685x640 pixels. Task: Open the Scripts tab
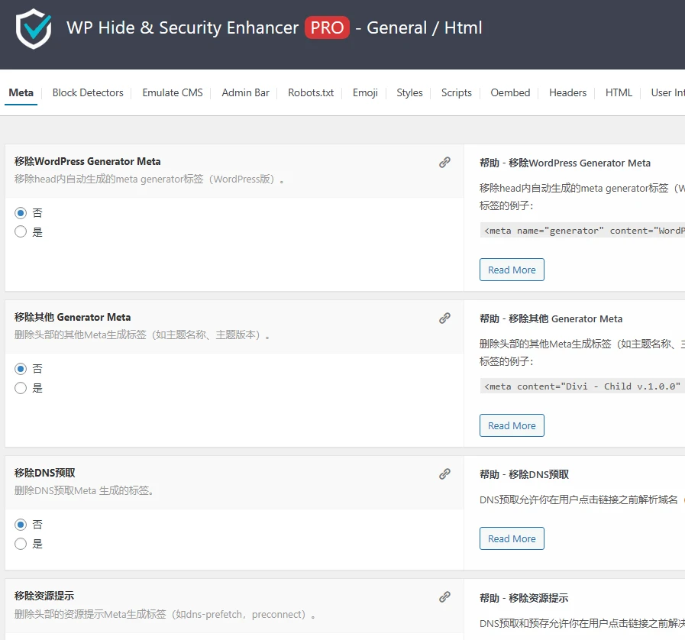456,92
